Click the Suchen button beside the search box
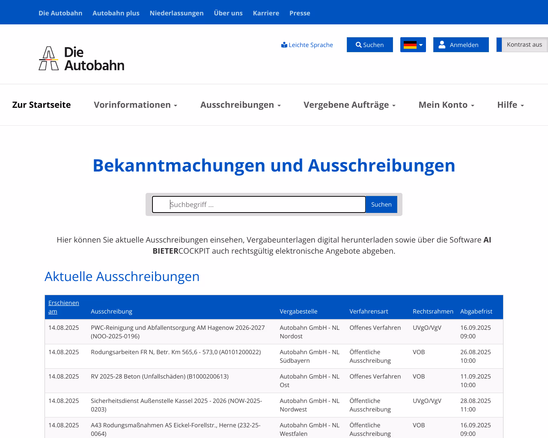 point(381,204)
